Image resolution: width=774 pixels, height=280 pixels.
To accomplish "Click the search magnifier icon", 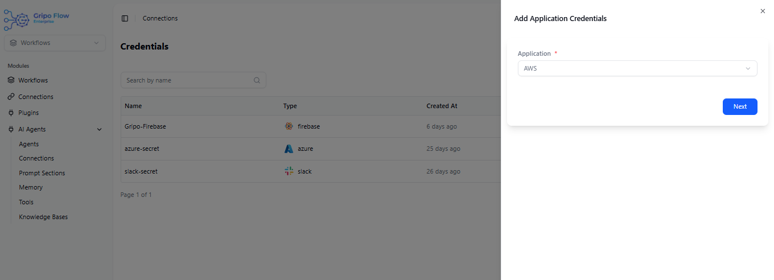I will pos(257,80).
